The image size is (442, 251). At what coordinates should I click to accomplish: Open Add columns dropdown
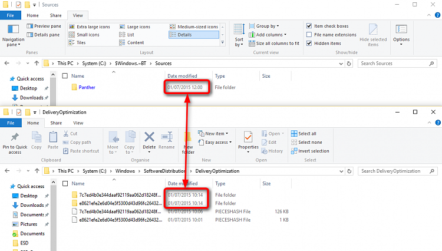click(268, 35)
